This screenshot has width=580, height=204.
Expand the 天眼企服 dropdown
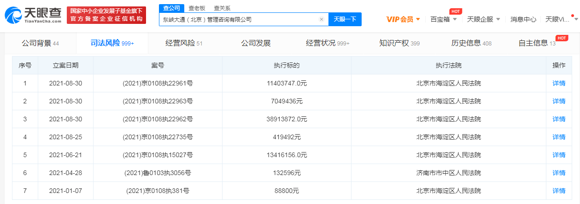[484, 19]
